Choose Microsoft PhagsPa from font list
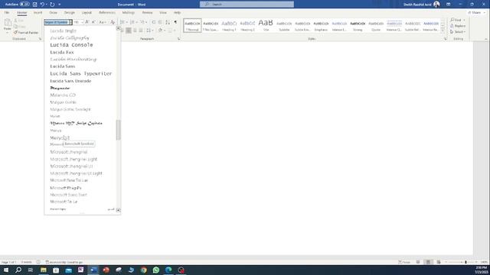490x275 pixels. click(x=66, y=188)
